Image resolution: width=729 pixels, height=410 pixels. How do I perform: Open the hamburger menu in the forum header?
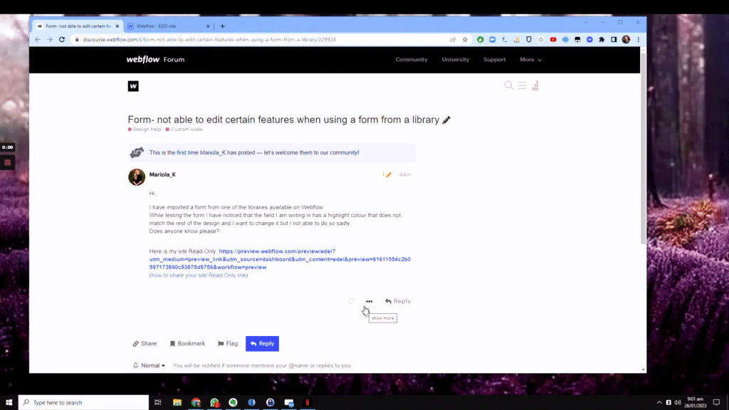click(x=523, y=85)
